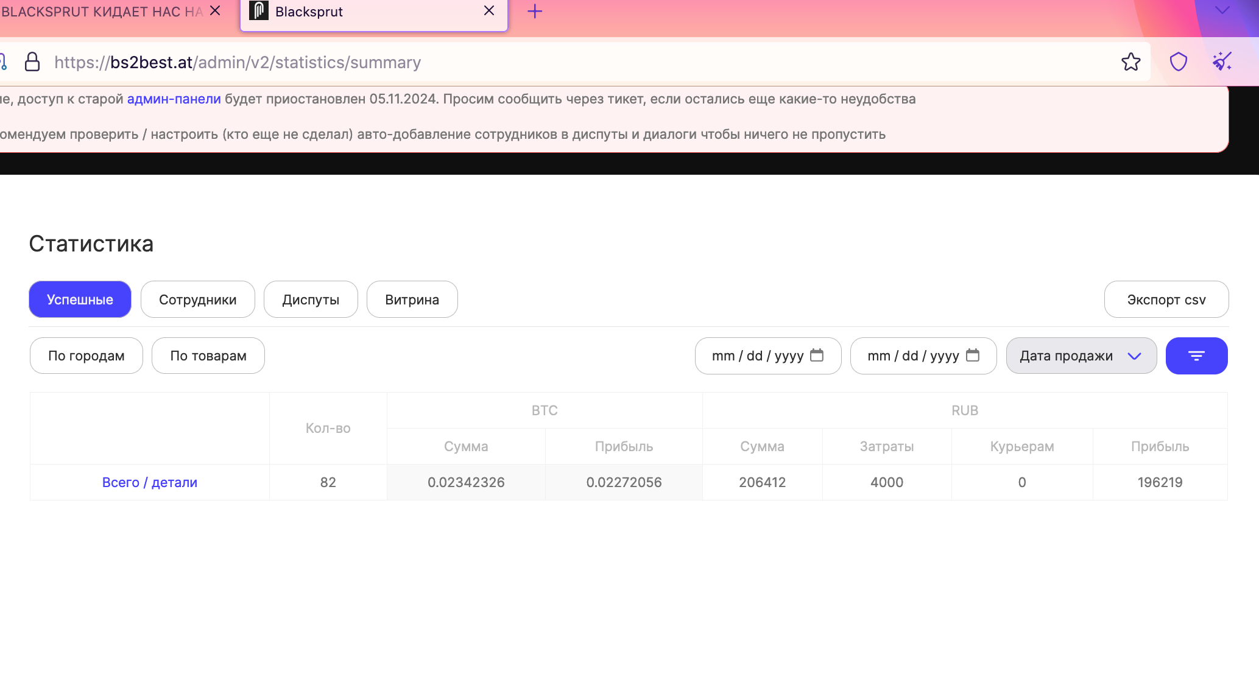Click the По городам button
The width and height of the screenshot is (1259, 674).
click(86, 356)
